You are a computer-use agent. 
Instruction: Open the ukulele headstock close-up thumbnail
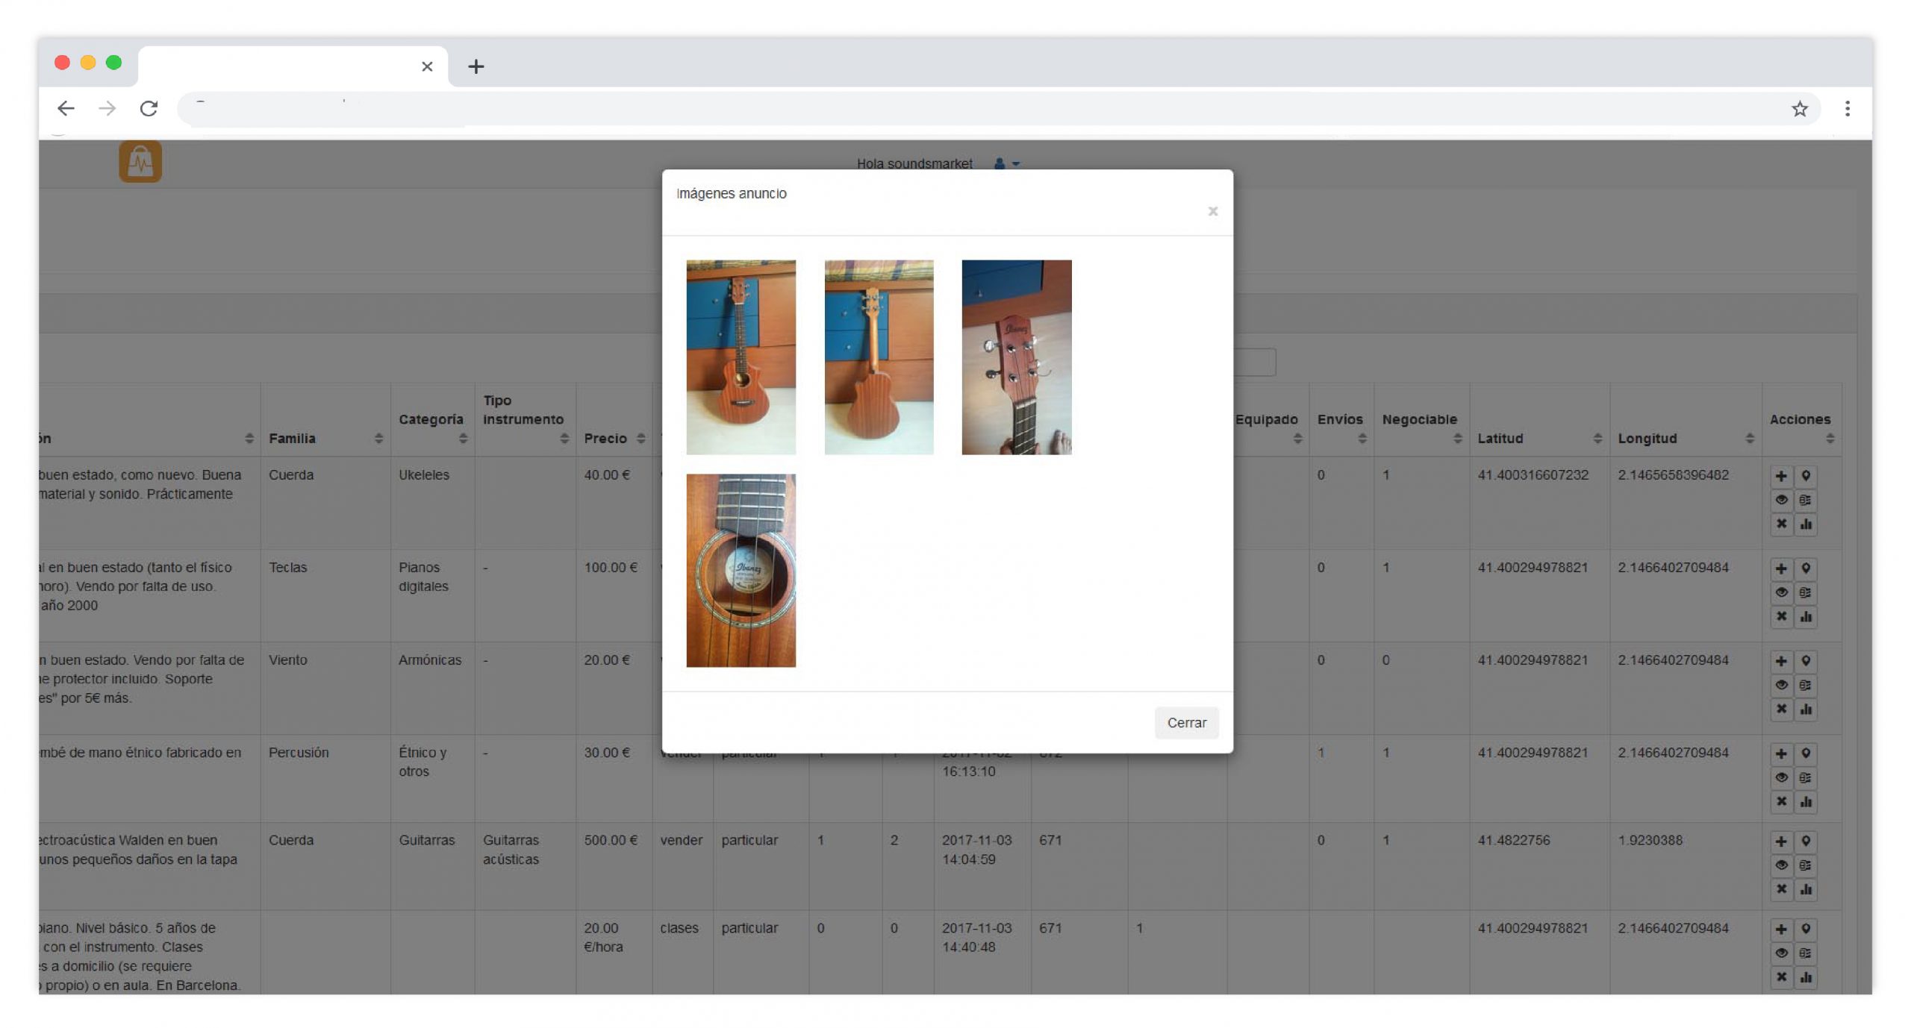[1016, 357]
